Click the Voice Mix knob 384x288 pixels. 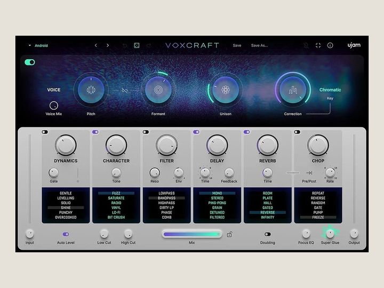coord(54,106)
